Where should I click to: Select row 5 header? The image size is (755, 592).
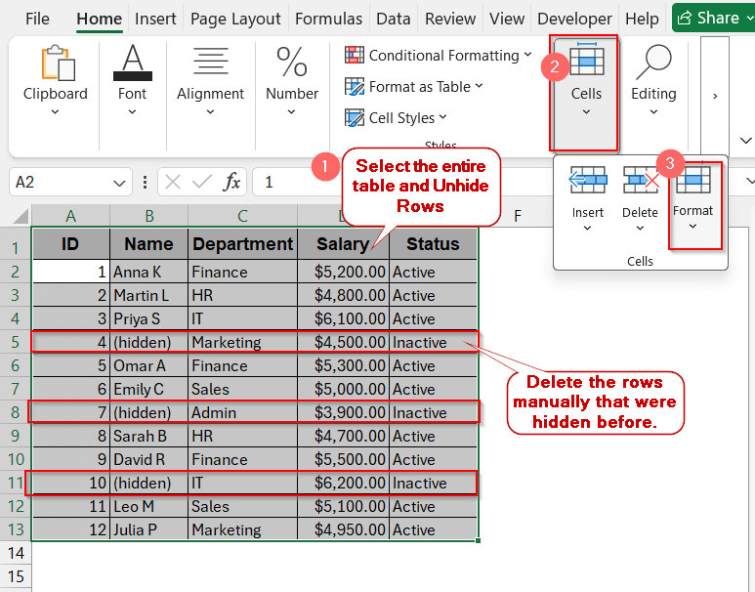(15, 343)
